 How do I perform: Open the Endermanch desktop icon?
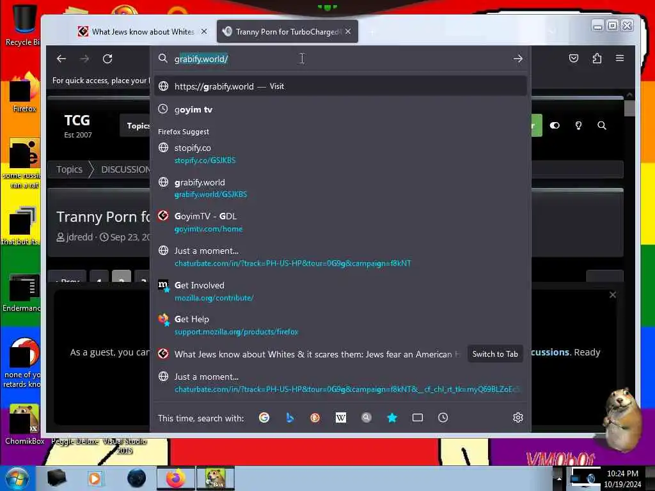coord(23,293)
